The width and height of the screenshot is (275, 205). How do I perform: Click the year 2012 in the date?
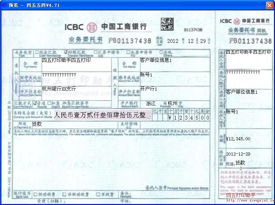(172, 41)
